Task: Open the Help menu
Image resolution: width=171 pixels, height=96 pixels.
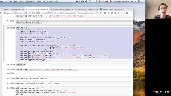Action: [56, 1]
